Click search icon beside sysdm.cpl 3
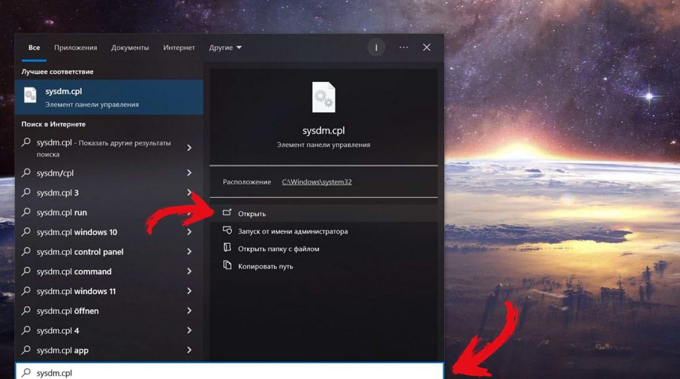680x379 pixels. click(x=26, y=192)
